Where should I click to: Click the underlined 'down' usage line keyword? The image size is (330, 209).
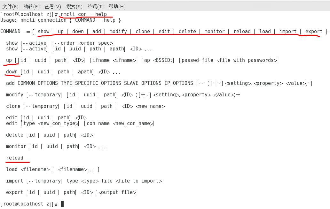(12, 72)
